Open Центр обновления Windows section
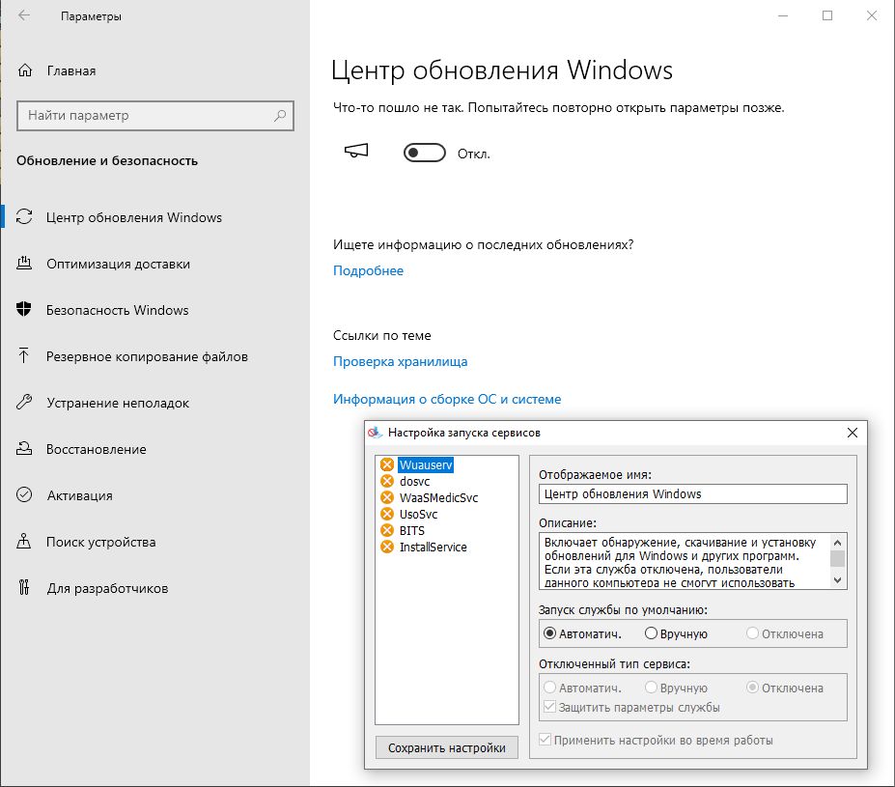This screenshot has height=787, width=895. tap(133, 217)
